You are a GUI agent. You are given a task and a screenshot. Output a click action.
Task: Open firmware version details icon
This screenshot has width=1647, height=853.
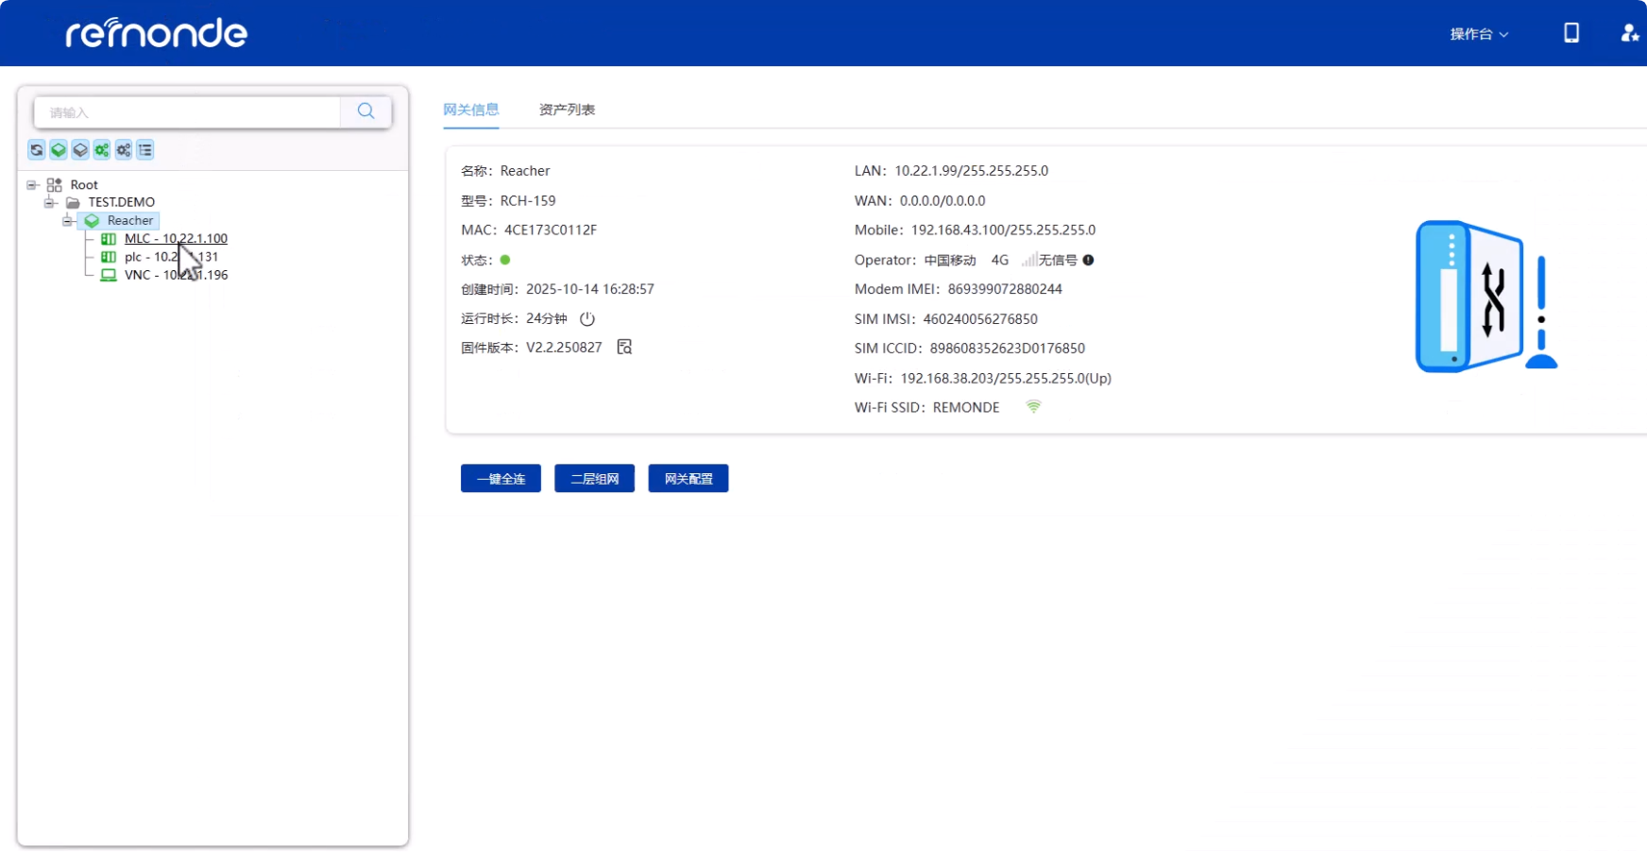[x=623, y=347]
